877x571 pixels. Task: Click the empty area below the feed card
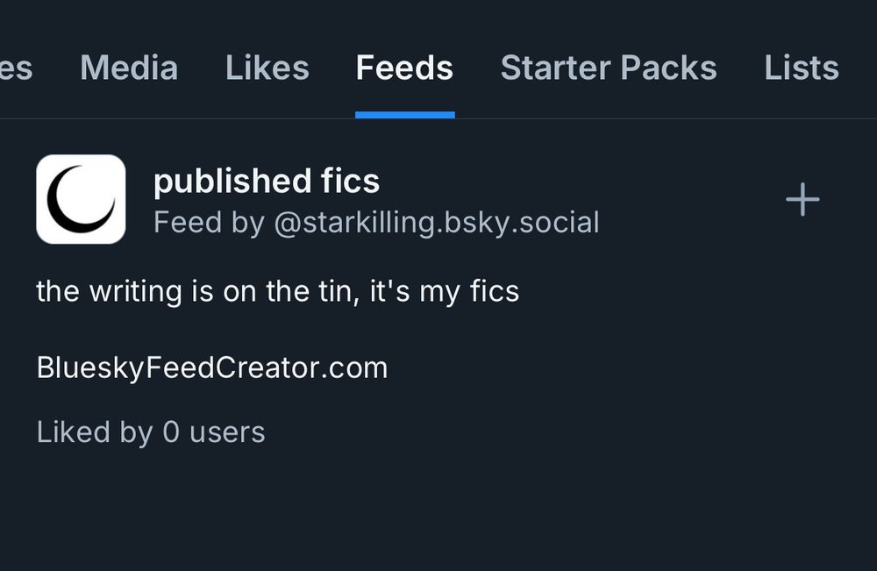[x=438, y=517]
